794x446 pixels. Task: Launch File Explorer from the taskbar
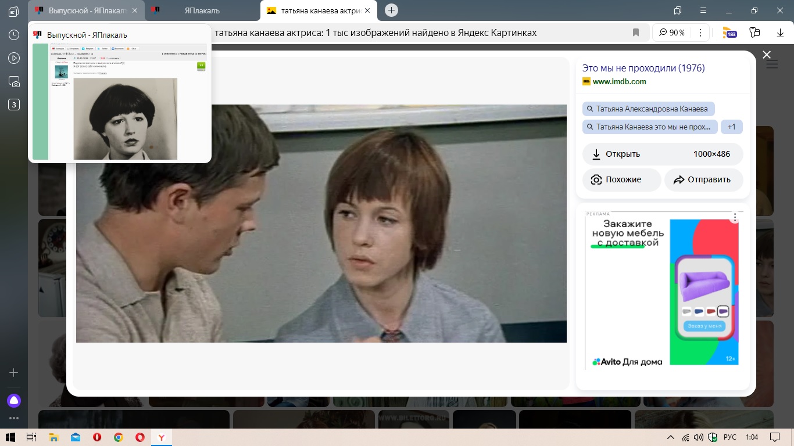coord(53,437)
